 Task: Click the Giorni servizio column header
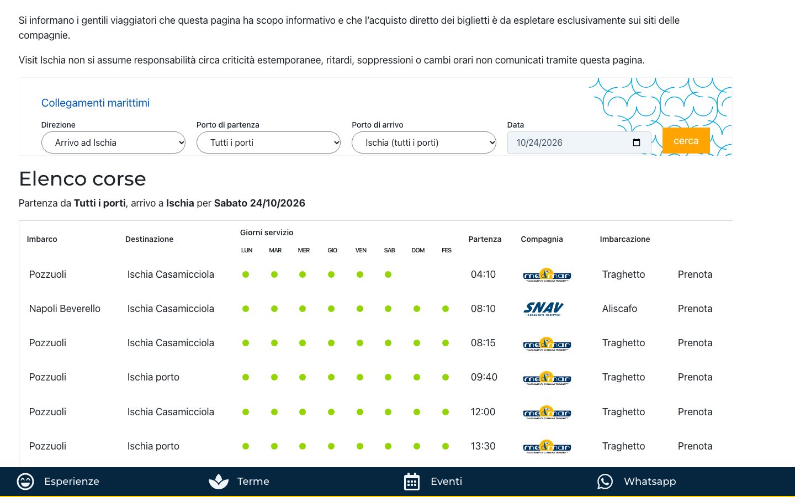click(267, 232)
